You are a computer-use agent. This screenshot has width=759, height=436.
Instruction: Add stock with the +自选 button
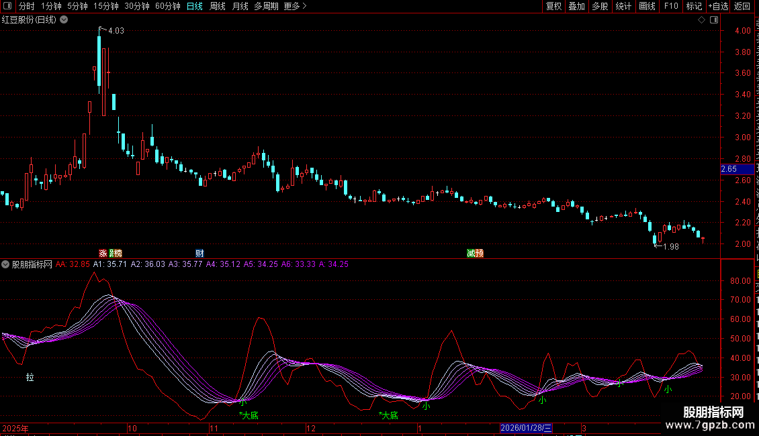click(x=717, y=6)
